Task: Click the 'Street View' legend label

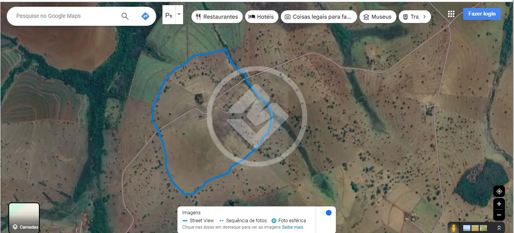Action: (x=202, y=221)
